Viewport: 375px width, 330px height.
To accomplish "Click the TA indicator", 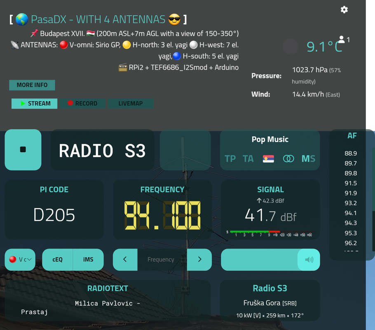I will 248,159.
